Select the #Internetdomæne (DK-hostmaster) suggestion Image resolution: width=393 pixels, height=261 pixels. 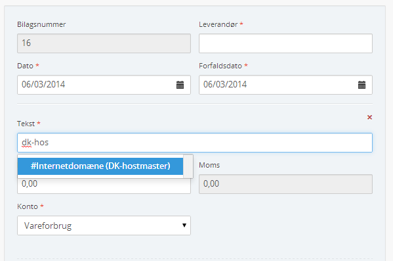[x=100, y=166]
